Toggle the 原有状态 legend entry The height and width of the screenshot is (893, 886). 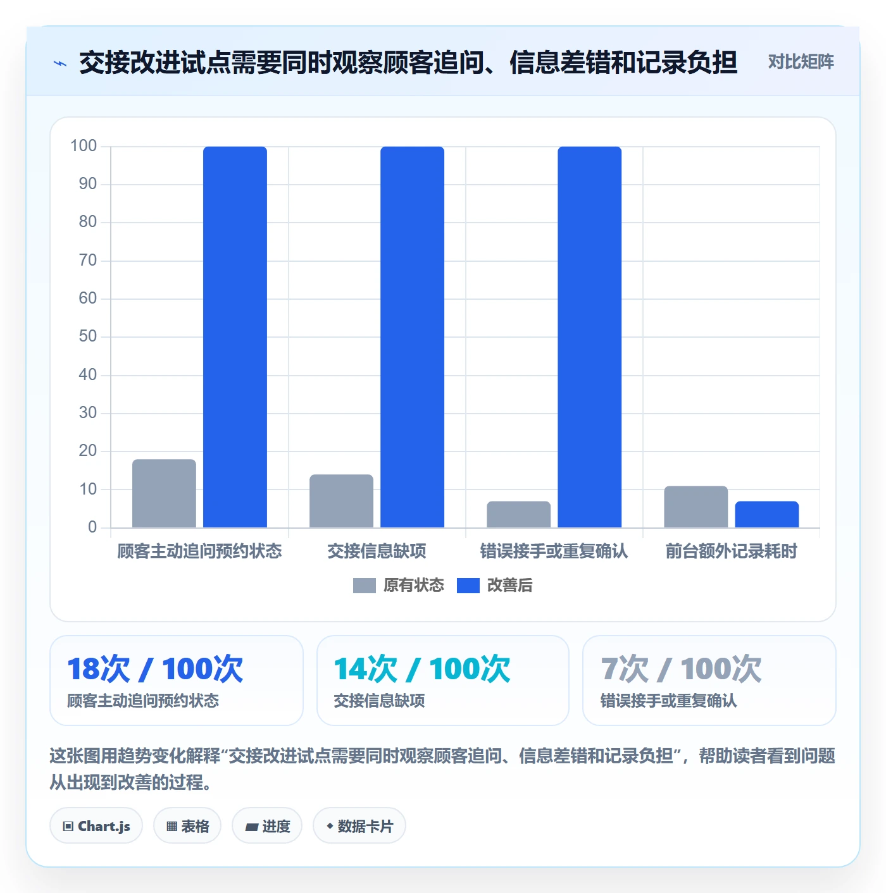(399, 585)
